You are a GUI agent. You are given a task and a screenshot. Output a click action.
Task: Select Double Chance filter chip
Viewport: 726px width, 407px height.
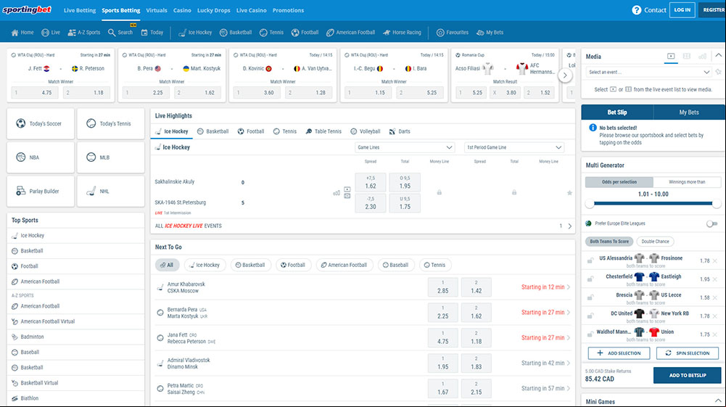pyautogui.click(x=655, y=242)
